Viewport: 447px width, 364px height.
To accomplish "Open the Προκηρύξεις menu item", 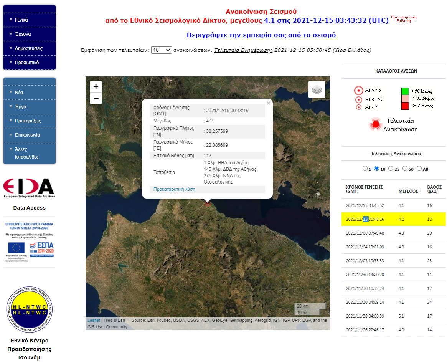I will tap(28, 121).
